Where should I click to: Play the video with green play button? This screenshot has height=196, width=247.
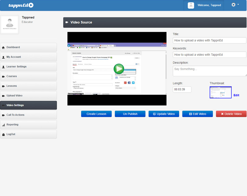point(119,69)
